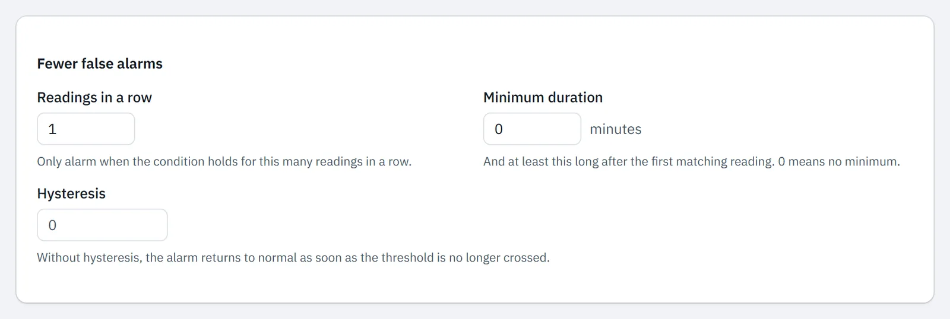Click the 'Readings in a row' label

pyautogui.click(x=94, y=97)
